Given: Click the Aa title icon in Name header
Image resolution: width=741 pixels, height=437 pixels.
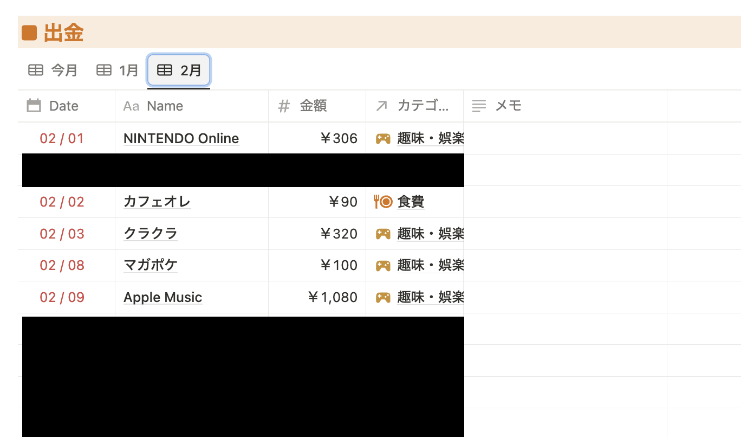Looking at the screenshot, I should pyautogui.click(x=131, y=106).
